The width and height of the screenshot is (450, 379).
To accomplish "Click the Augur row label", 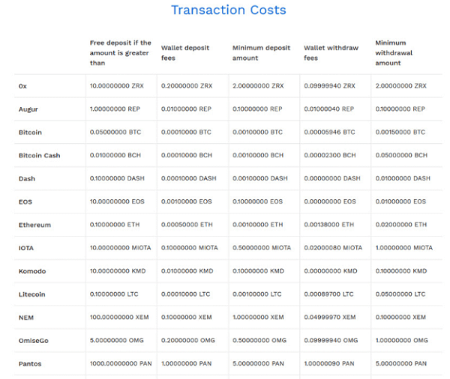I will 28,109.
